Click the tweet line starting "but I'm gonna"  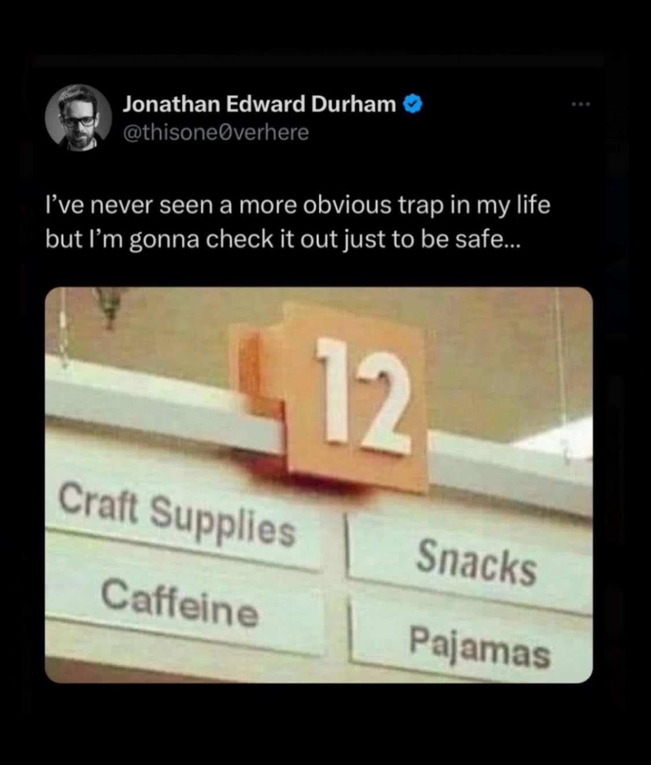pyautogui.click(x=283, y=240)
